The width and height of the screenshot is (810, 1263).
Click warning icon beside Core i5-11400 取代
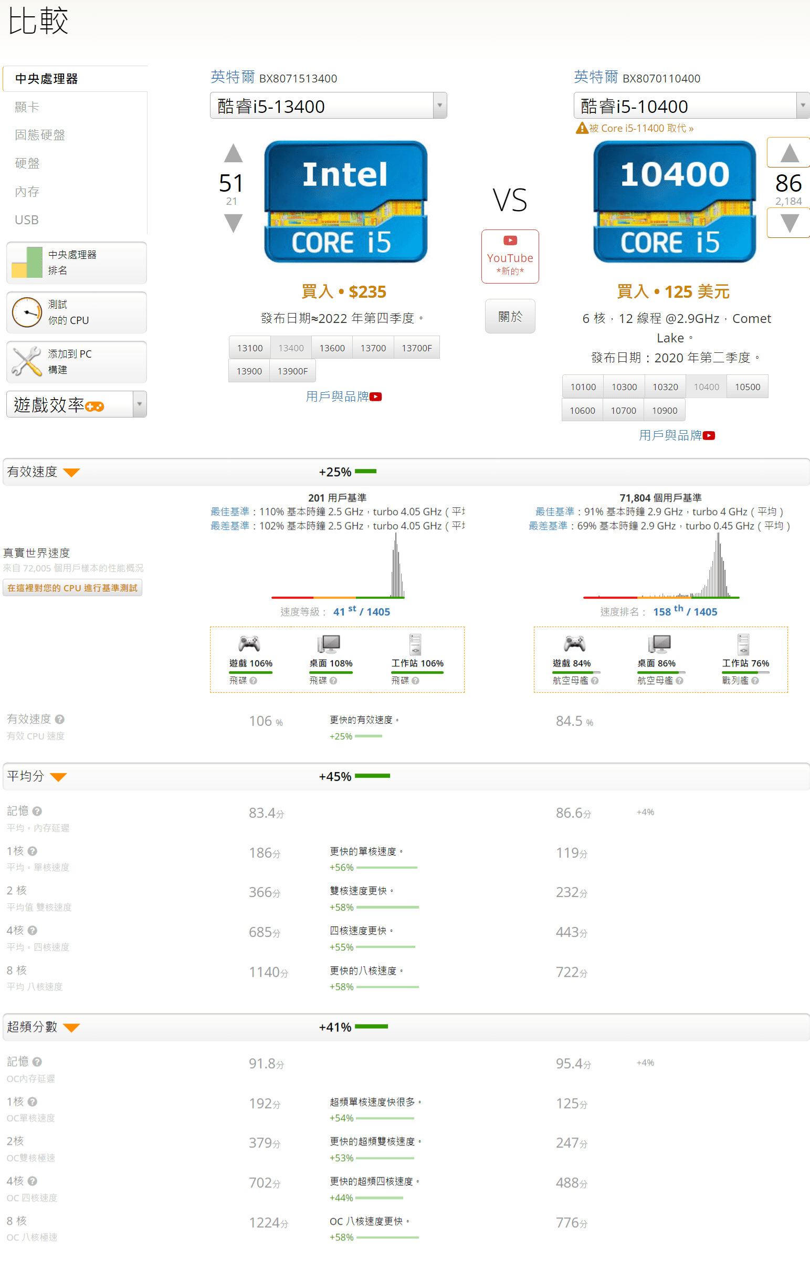point(582,128)
